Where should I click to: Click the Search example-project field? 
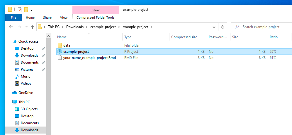pyautogui.click(x=261, y=27)
